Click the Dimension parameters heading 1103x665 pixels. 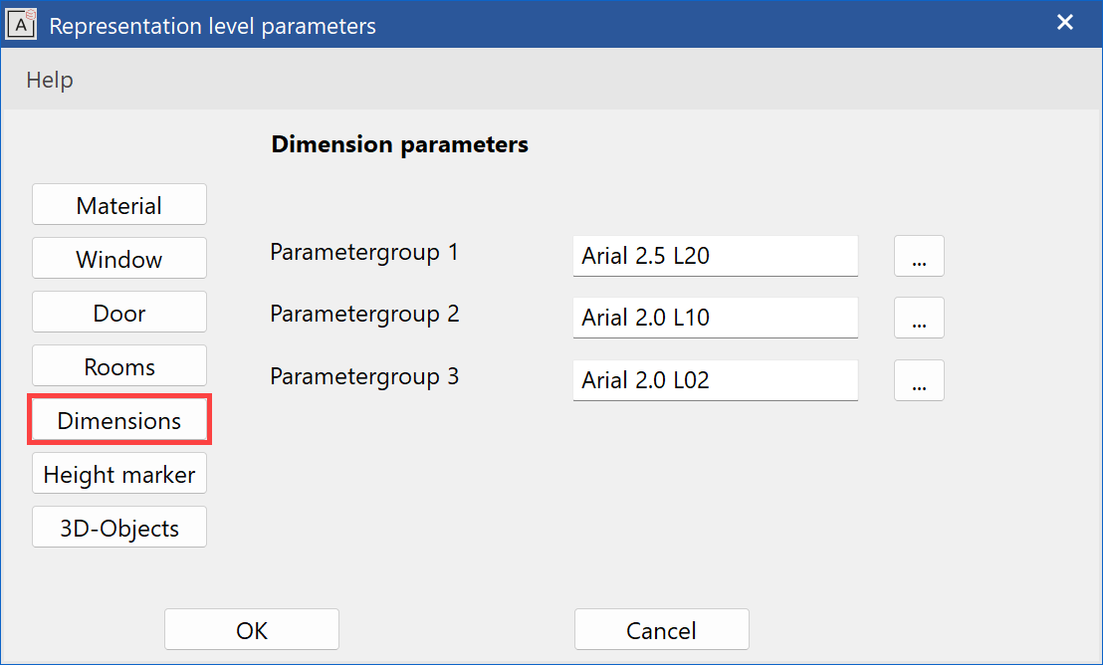pos(399,144)
